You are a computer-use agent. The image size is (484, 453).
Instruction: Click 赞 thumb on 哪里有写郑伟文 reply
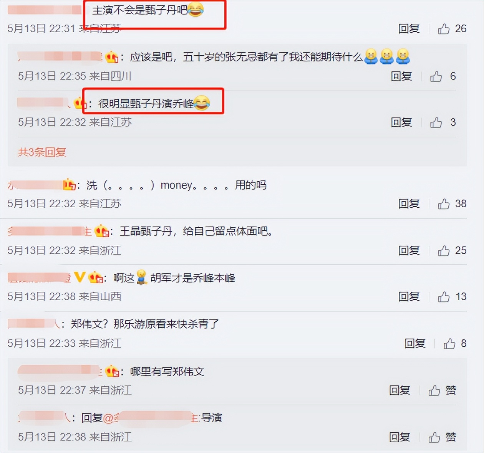[434, 390]
